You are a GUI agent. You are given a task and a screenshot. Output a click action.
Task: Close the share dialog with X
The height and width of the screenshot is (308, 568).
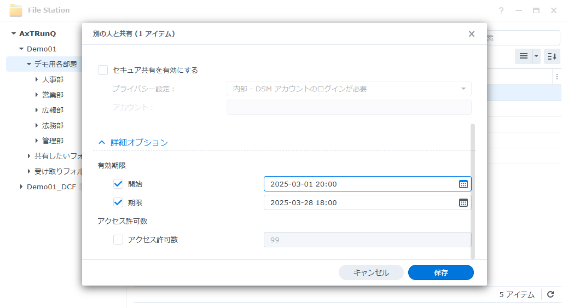pos(471,34)
